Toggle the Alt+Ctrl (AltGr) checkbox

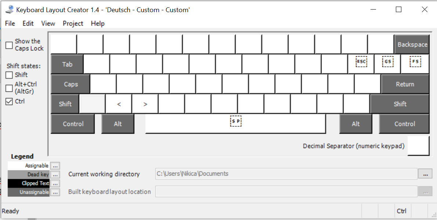pyautogui.click(x=9, y=88)
